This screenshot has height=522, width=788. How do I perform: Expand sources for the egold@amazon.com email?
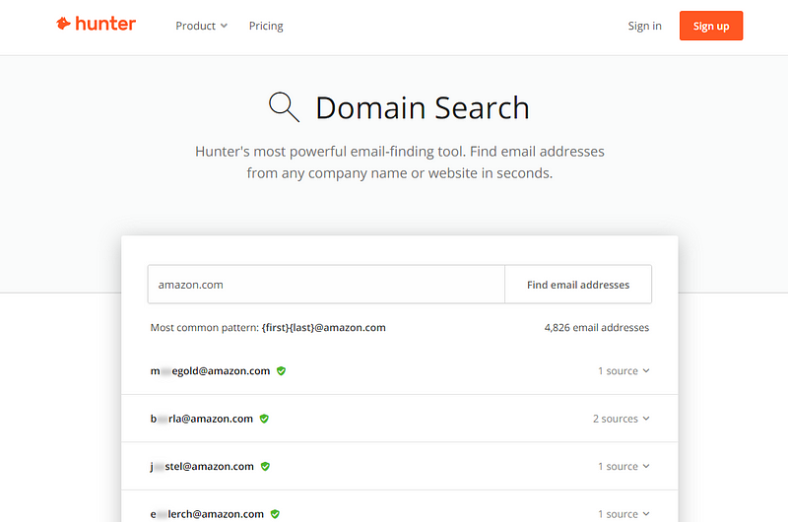[624, 371]
